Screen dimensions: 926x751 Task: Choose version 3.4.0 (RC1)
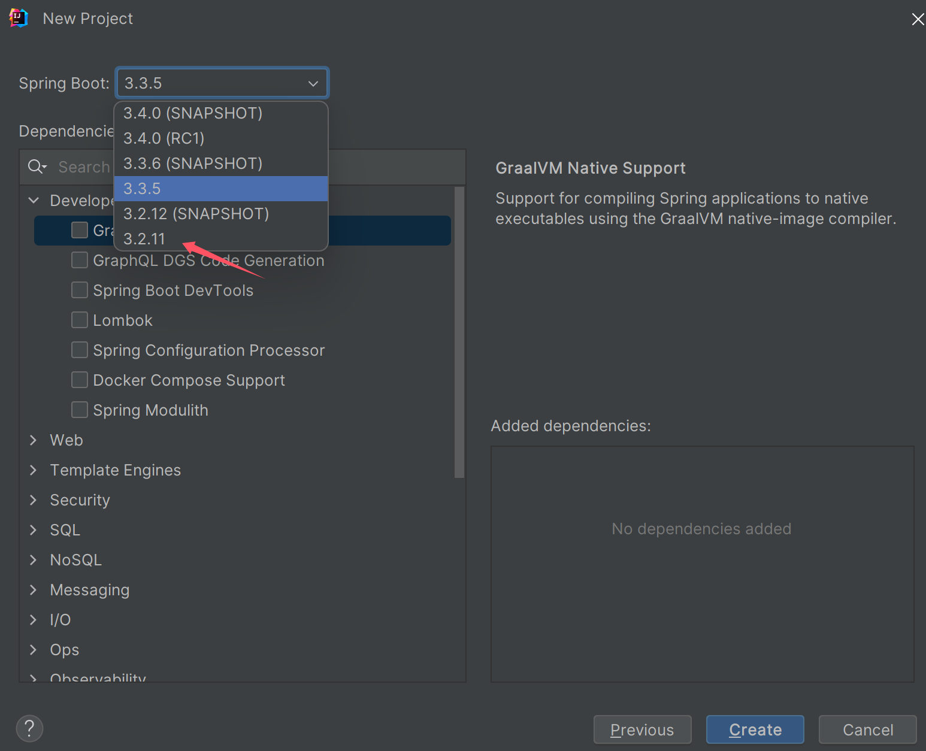click(x=221, y=138)
